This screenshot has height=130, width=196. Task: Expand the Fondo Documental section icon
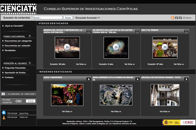click(x=30, y=36)
